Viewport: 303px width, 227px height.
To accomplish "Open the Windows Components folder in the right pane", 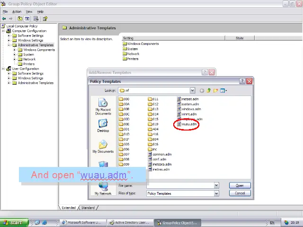I will pos(141,44).
